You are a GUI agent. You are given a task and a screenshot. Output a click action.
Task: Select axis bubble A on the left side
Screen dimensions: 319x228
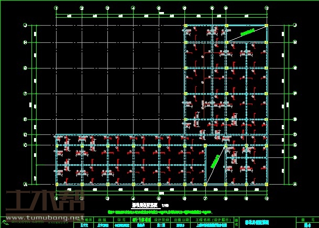(x=25, y=184)
